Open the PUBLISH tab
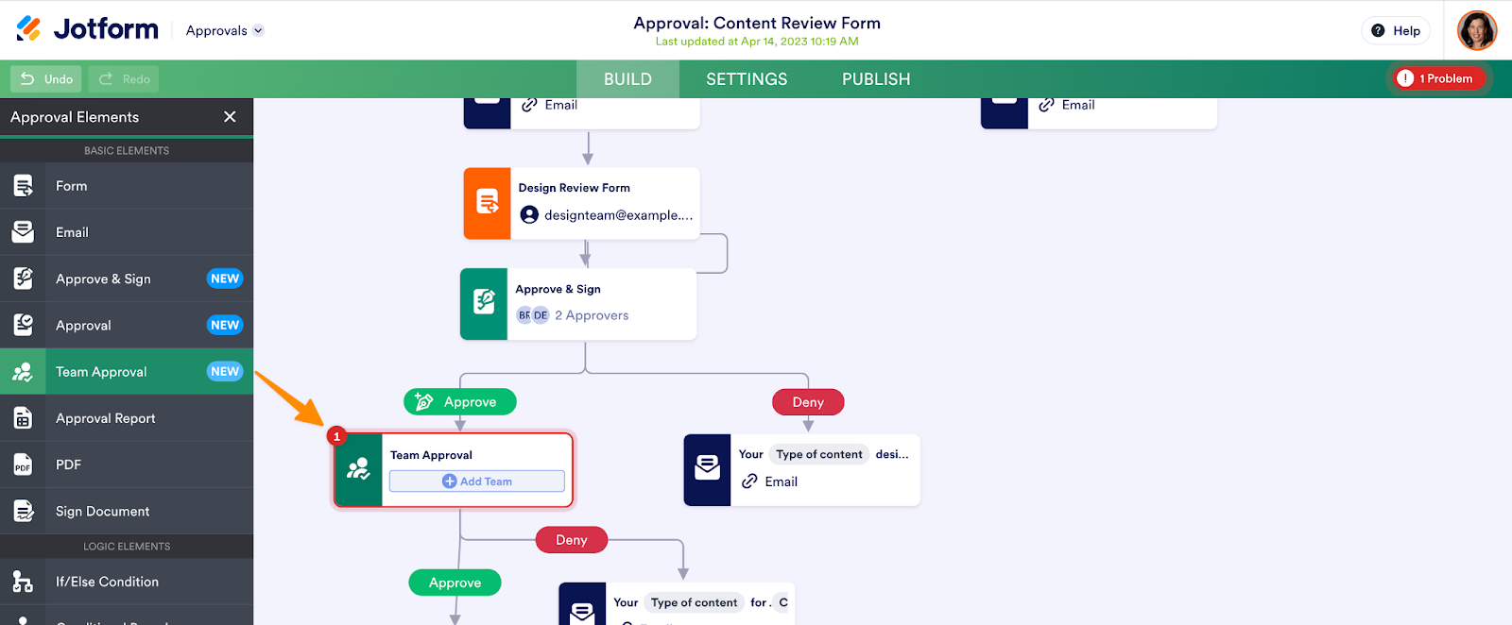1512x625 pixels. tap(876, 79)
